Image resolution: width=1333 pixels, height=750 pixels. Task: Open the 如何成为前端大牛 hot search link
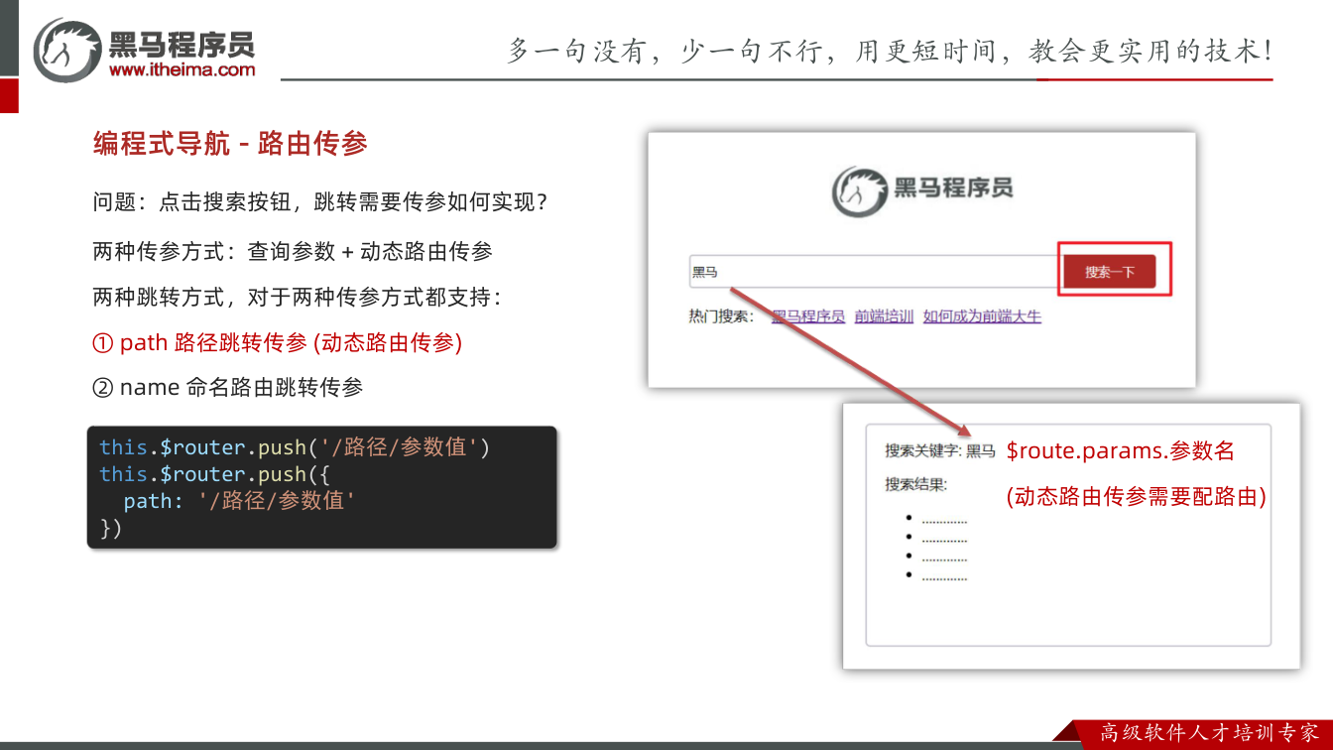[x=982, y=316]
